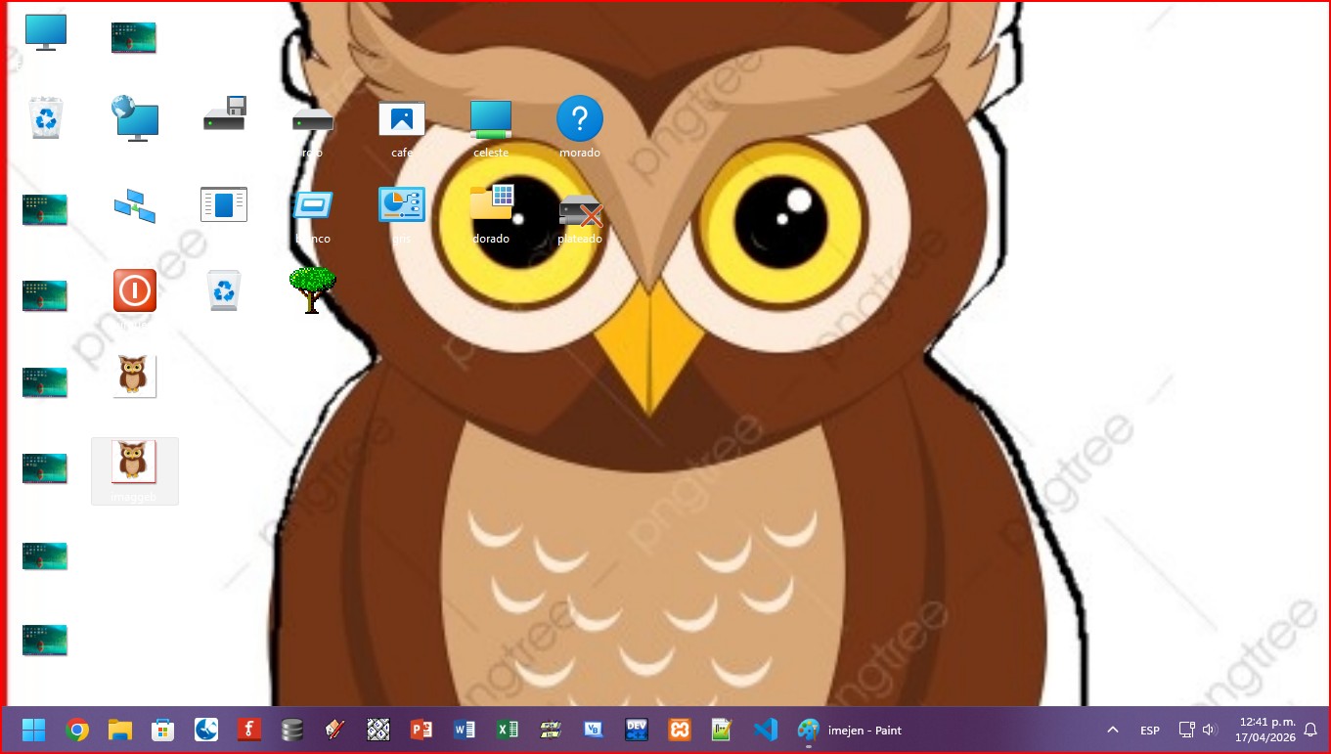Open Excel from the taskbar
The image size is (1331, 754).
507,731
